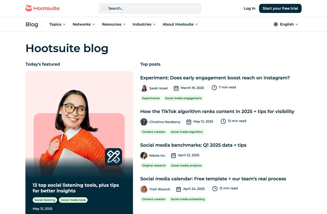
Task: Open the About Hootsuite menu
Action: pos(180,24)
